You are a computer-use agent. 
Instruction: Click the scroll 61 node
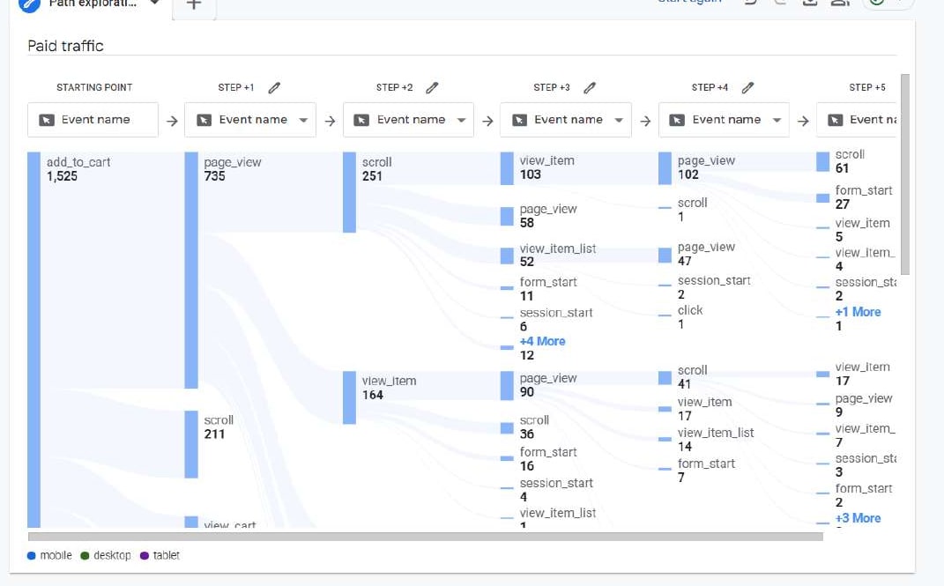click(822, 162)
